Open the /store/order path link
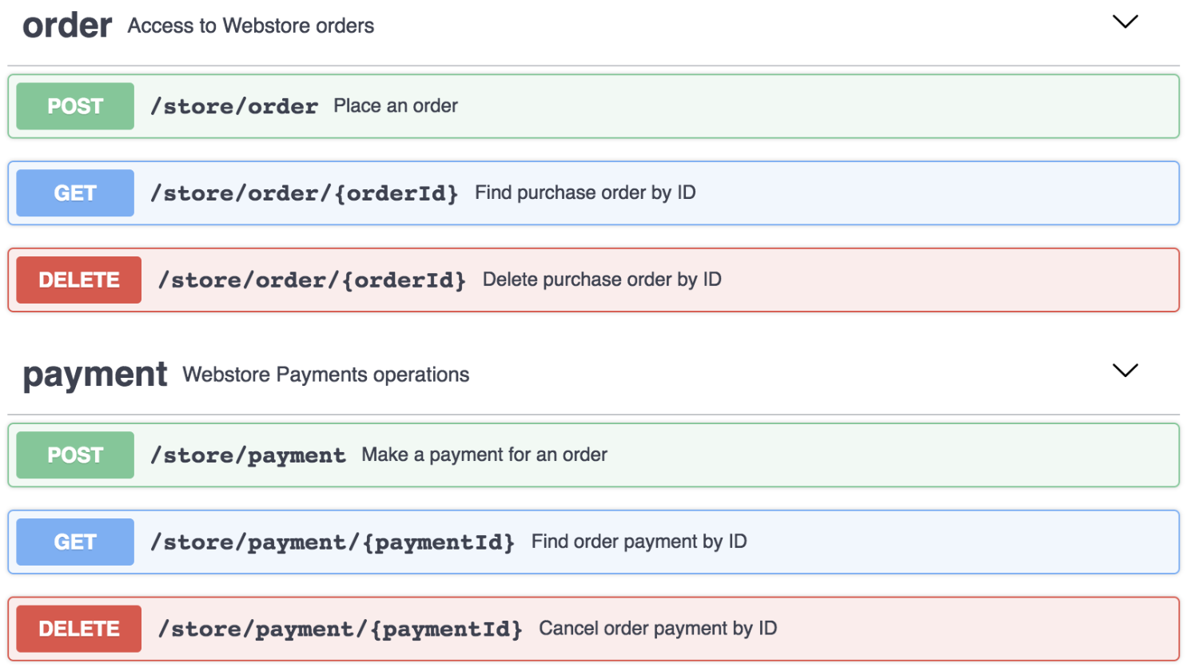Screen dimensions: 1191x671 [234, 106]
